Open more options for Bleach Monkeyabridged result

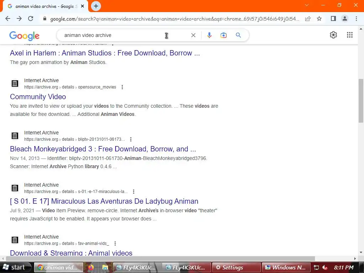(131, 139)
